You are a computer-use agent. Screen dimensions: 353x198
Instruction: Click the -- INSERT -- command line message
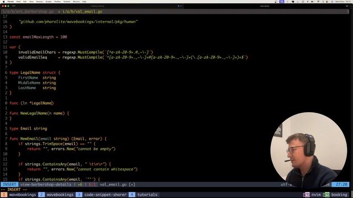tap(14, 190)
